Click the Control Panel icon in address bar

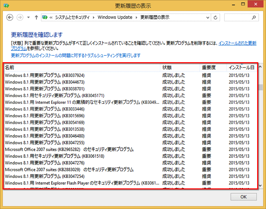(45, 17)
